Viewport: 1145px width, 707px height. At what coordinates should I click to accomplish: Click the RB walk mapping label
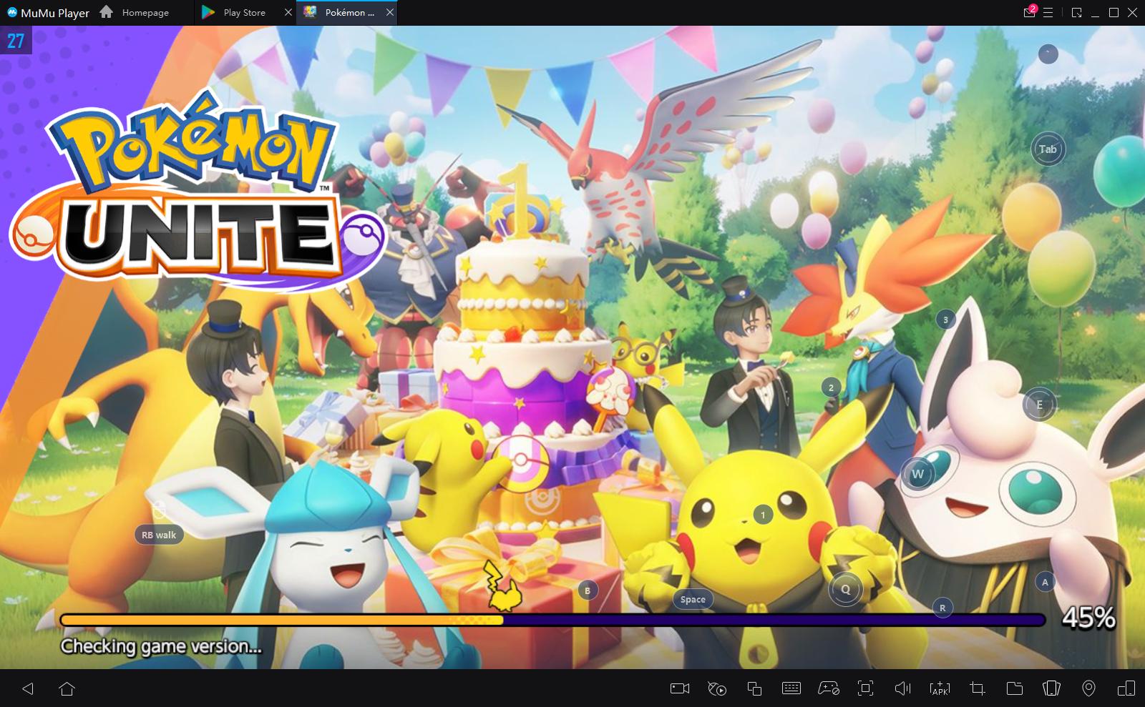pyautogui.click(x=159, y=535)
